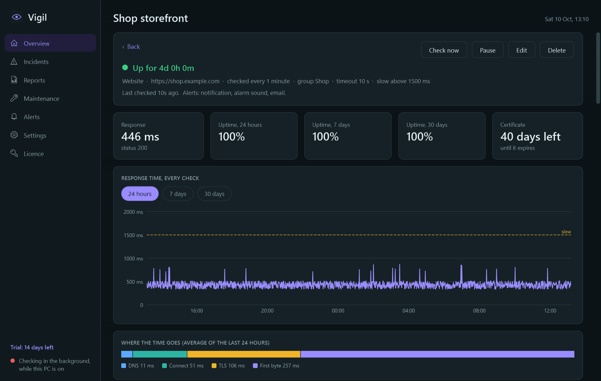Click the yellow TLS bar segment
This screenshot has width=601, height=381.
[244, 354]
